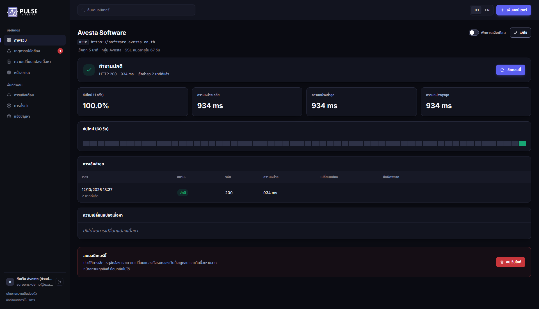This screenshot has width=539, height=309.
Task: Click the 12/10/2026 13:37 check row time
Action: click(97, 190)
